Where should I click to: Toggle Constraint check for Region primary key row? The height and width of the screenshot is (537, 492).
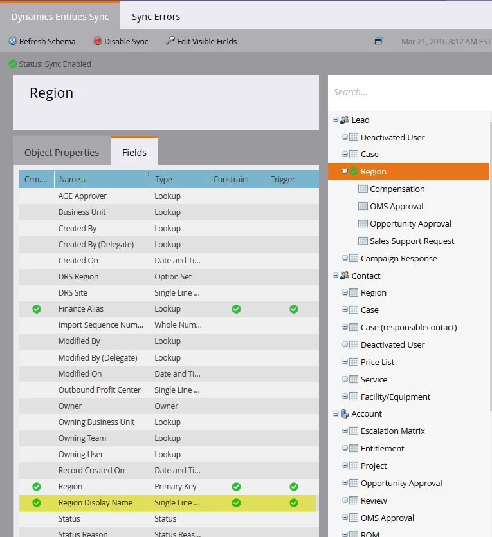236,487
